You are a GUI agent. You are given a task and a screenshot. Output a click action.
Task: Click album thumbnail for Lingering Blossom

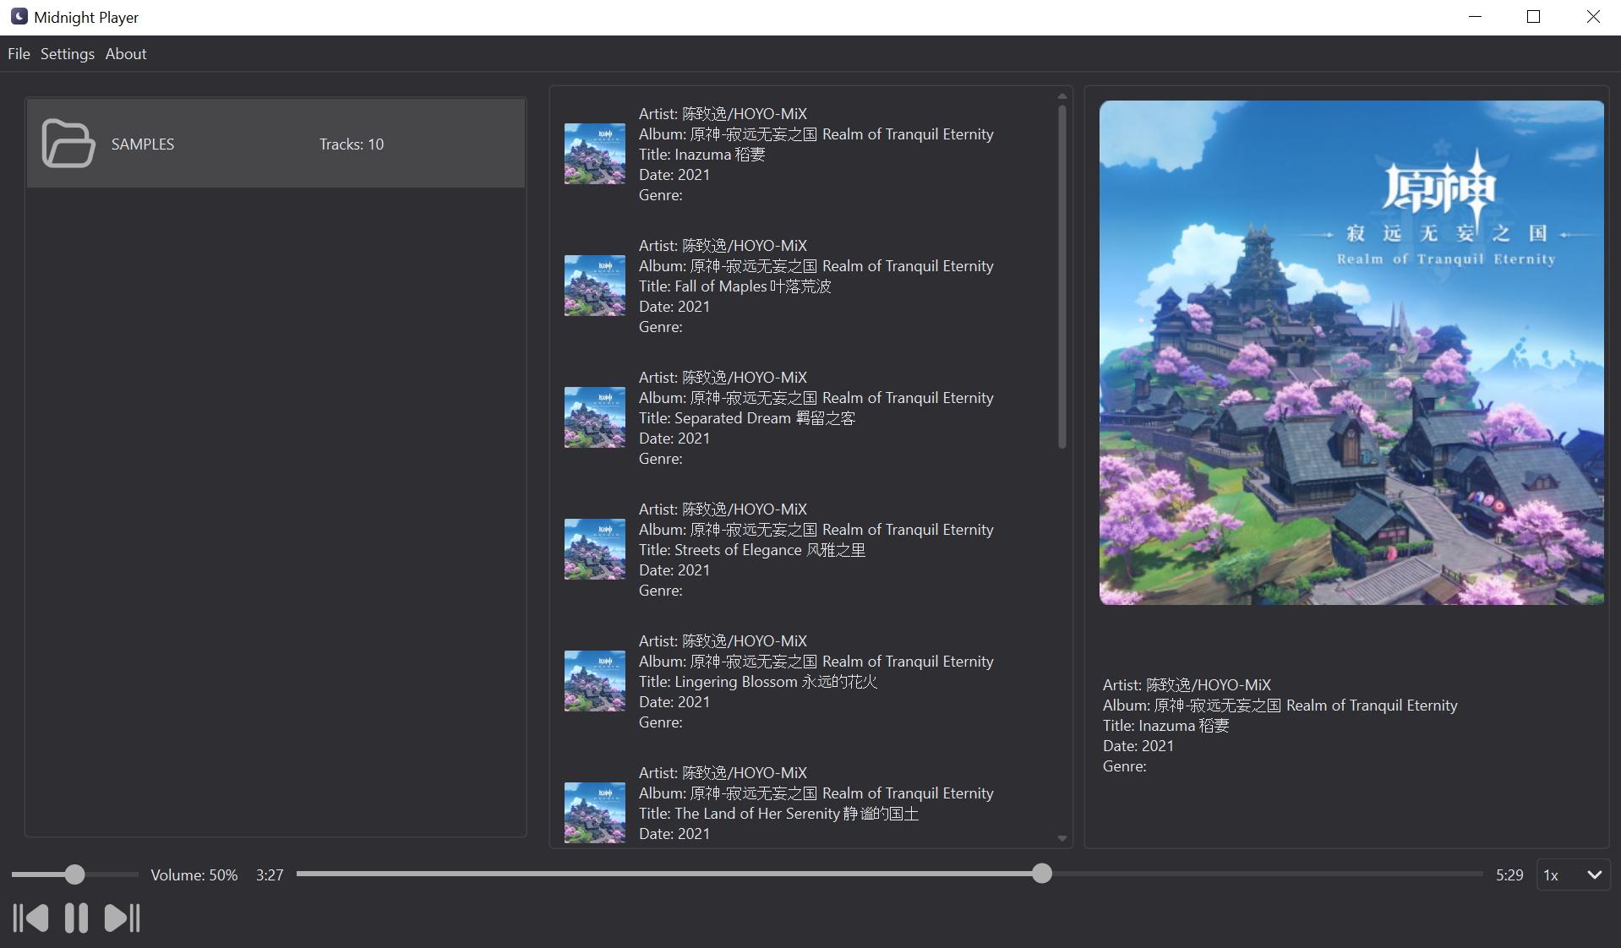click(595, 681)
